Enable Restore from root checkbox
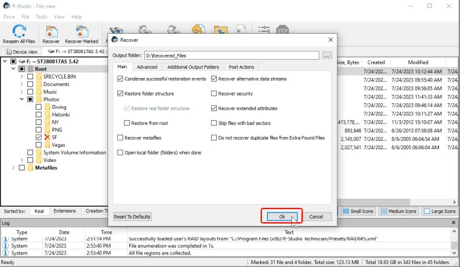460x267 pixels. (127, 123)
